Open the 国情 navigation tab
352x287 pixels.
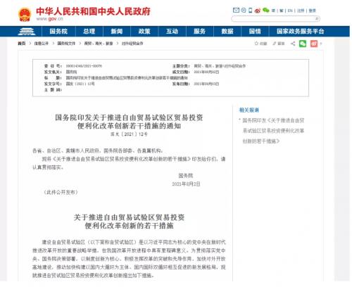255,31
